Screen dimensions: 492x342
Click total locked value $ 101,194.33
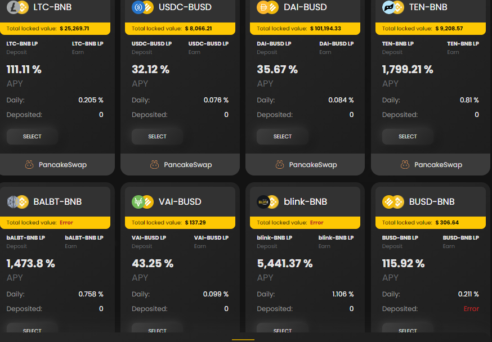point(325,29)
